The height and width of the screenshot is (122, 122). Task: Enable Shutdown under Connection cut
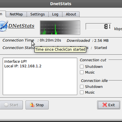82,66
